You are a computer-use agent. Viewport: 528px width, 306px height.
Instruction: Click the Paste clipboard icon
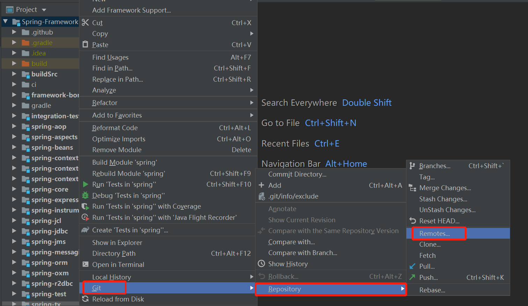tap(85, 44)
